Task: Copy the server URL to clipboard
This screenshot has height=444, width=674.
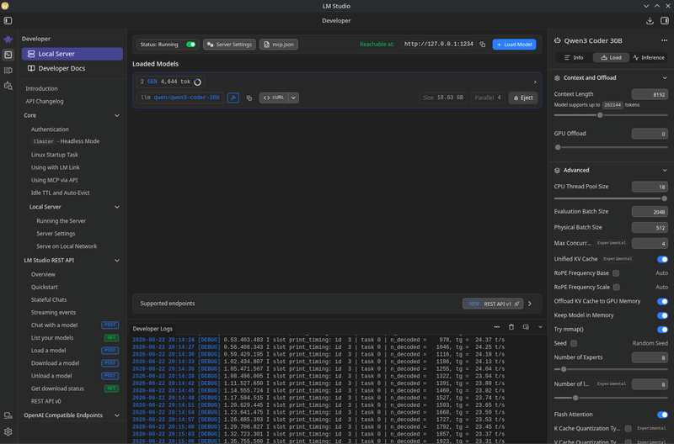Action: (483, 45)
